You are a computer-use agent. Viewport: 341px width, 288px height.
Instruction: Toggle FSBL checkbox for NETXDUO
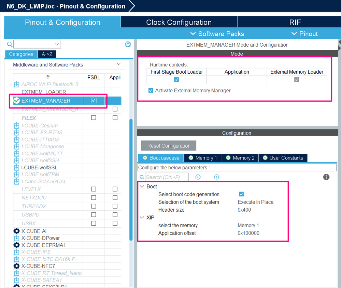point(94,197)
